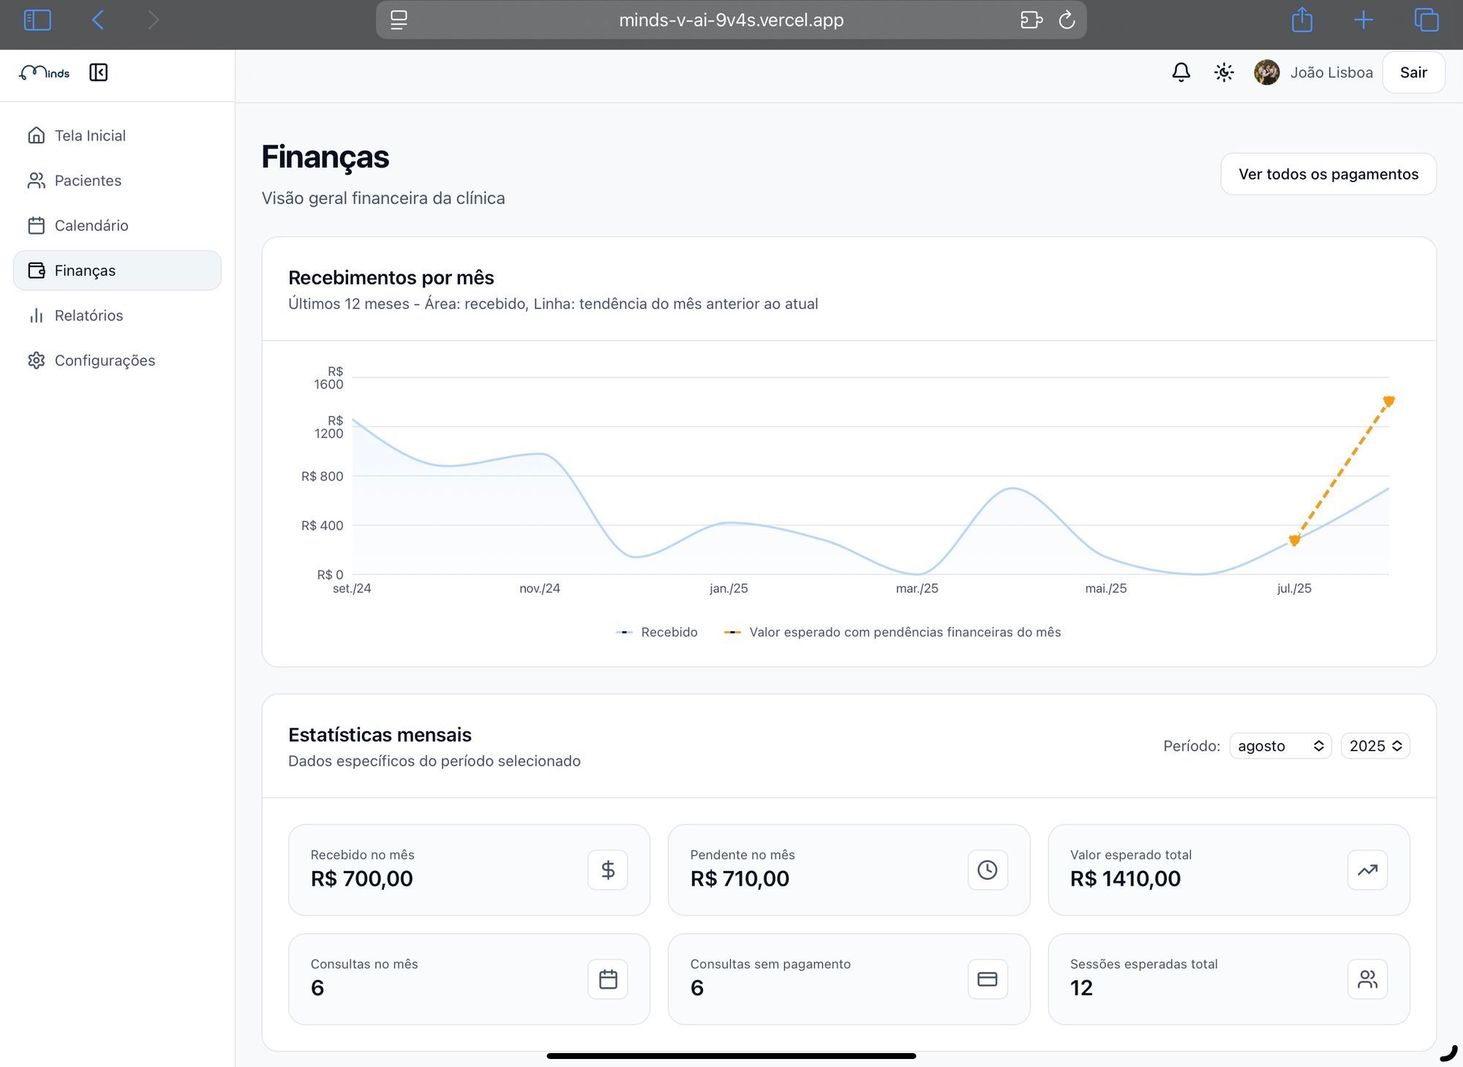Click the clock icon on Pendente no mês
Viewport: 1463px width, 1067px height.
click(987, 870)
